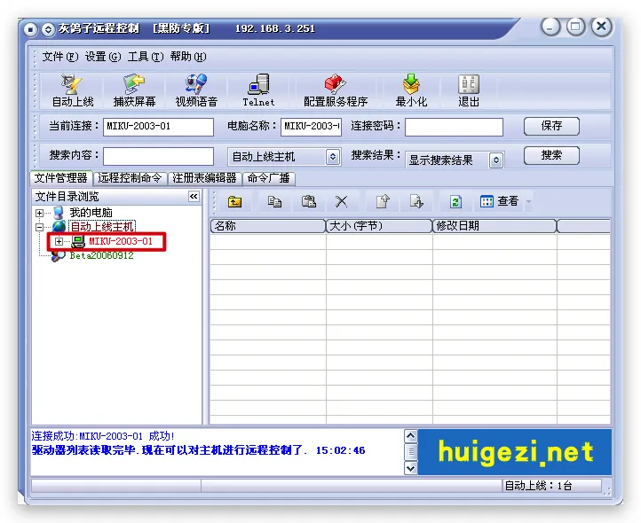Expand the MIKU-2003-01 host node
This screenshot has width=641, height=523.
[x=59, y=242]
